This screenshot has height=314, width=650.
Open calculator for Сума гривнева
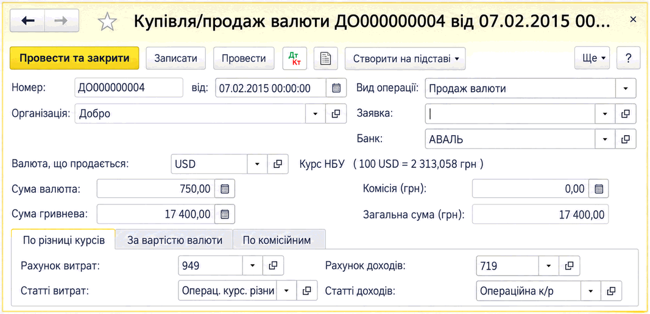tap(225, 214)
